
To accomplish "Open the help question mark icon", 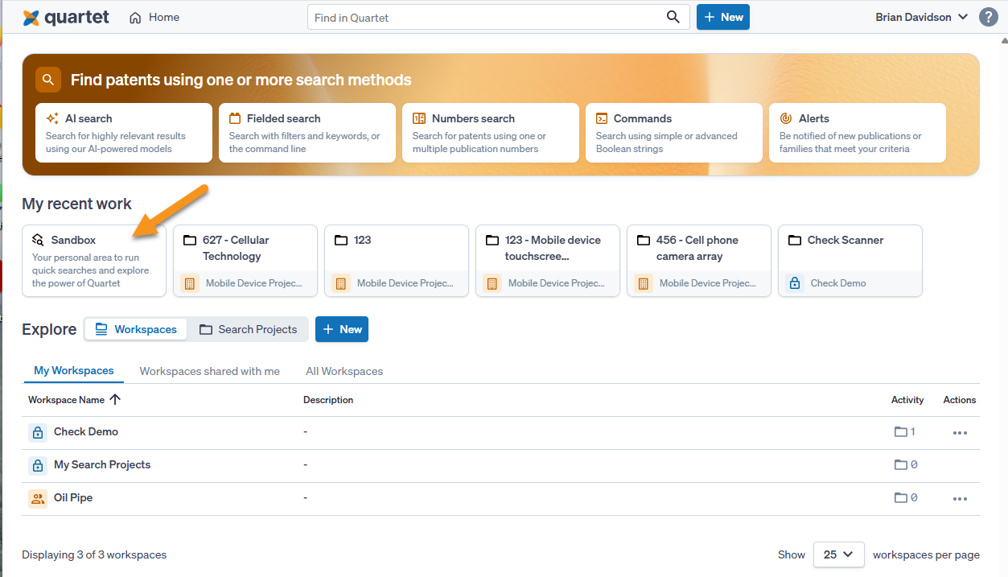I will click(989, 17).
